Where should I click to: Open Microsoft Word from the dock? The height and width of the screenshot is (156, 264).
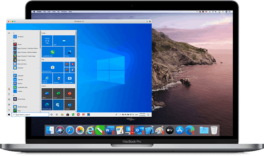(x=110, y=130)
